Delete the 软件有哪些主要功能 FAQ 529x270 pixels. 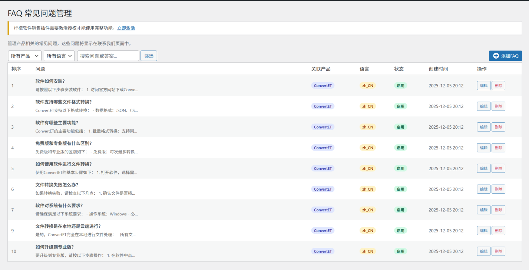(498, 127)
